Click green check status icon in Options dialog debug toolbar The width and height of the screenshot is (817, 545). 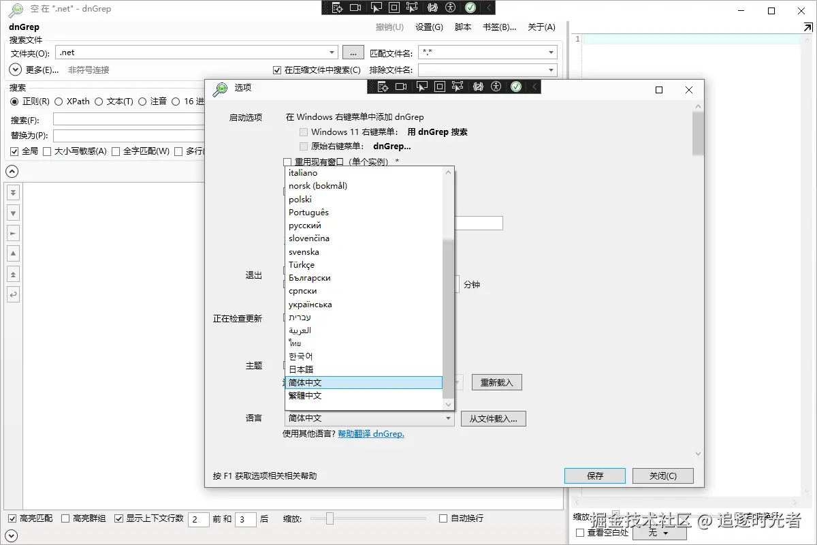tap(516, 87)
